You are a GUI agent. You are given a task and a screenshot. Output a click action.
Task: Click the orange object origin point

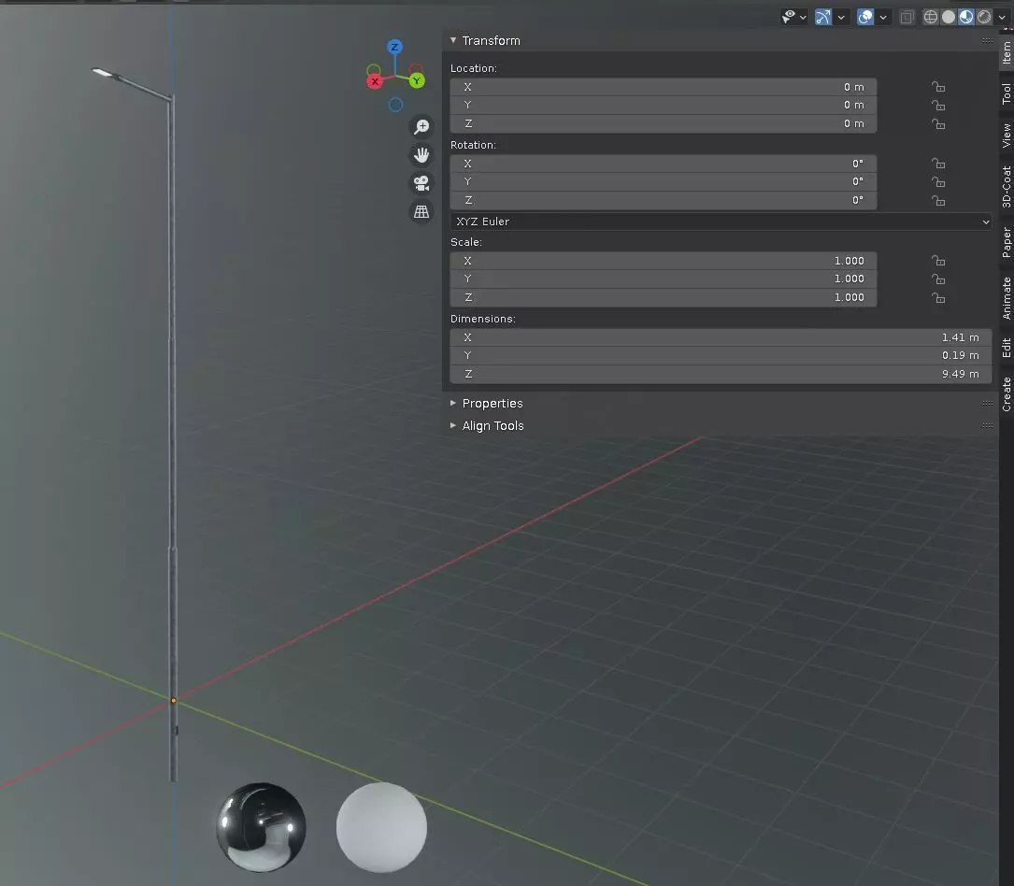coord(173,700)
